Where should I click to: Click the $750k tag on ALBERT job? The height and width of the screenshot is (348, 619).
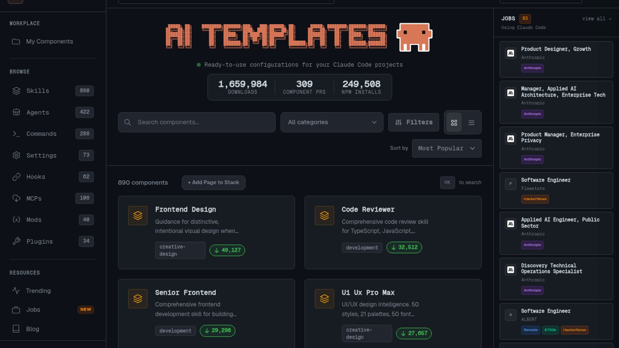(x=550, y=330)
